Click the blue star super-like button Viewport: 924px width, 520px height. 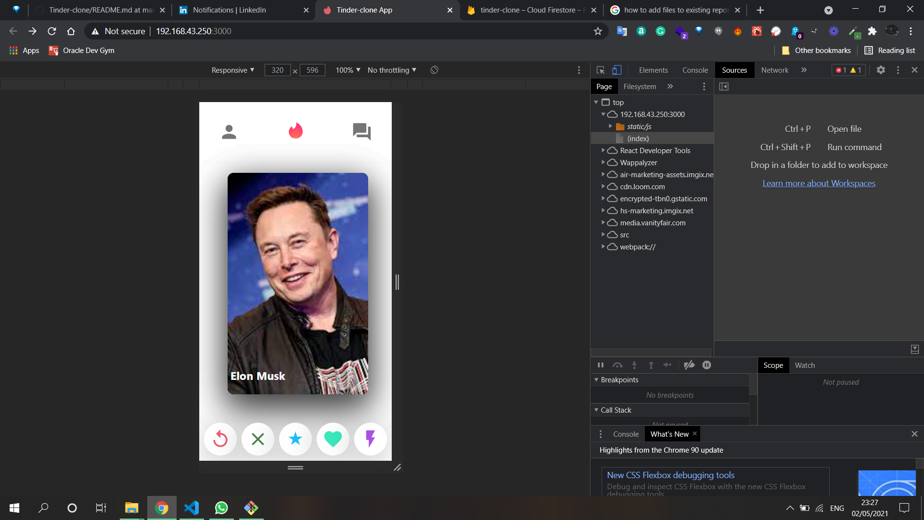click(x=295, y=439)
